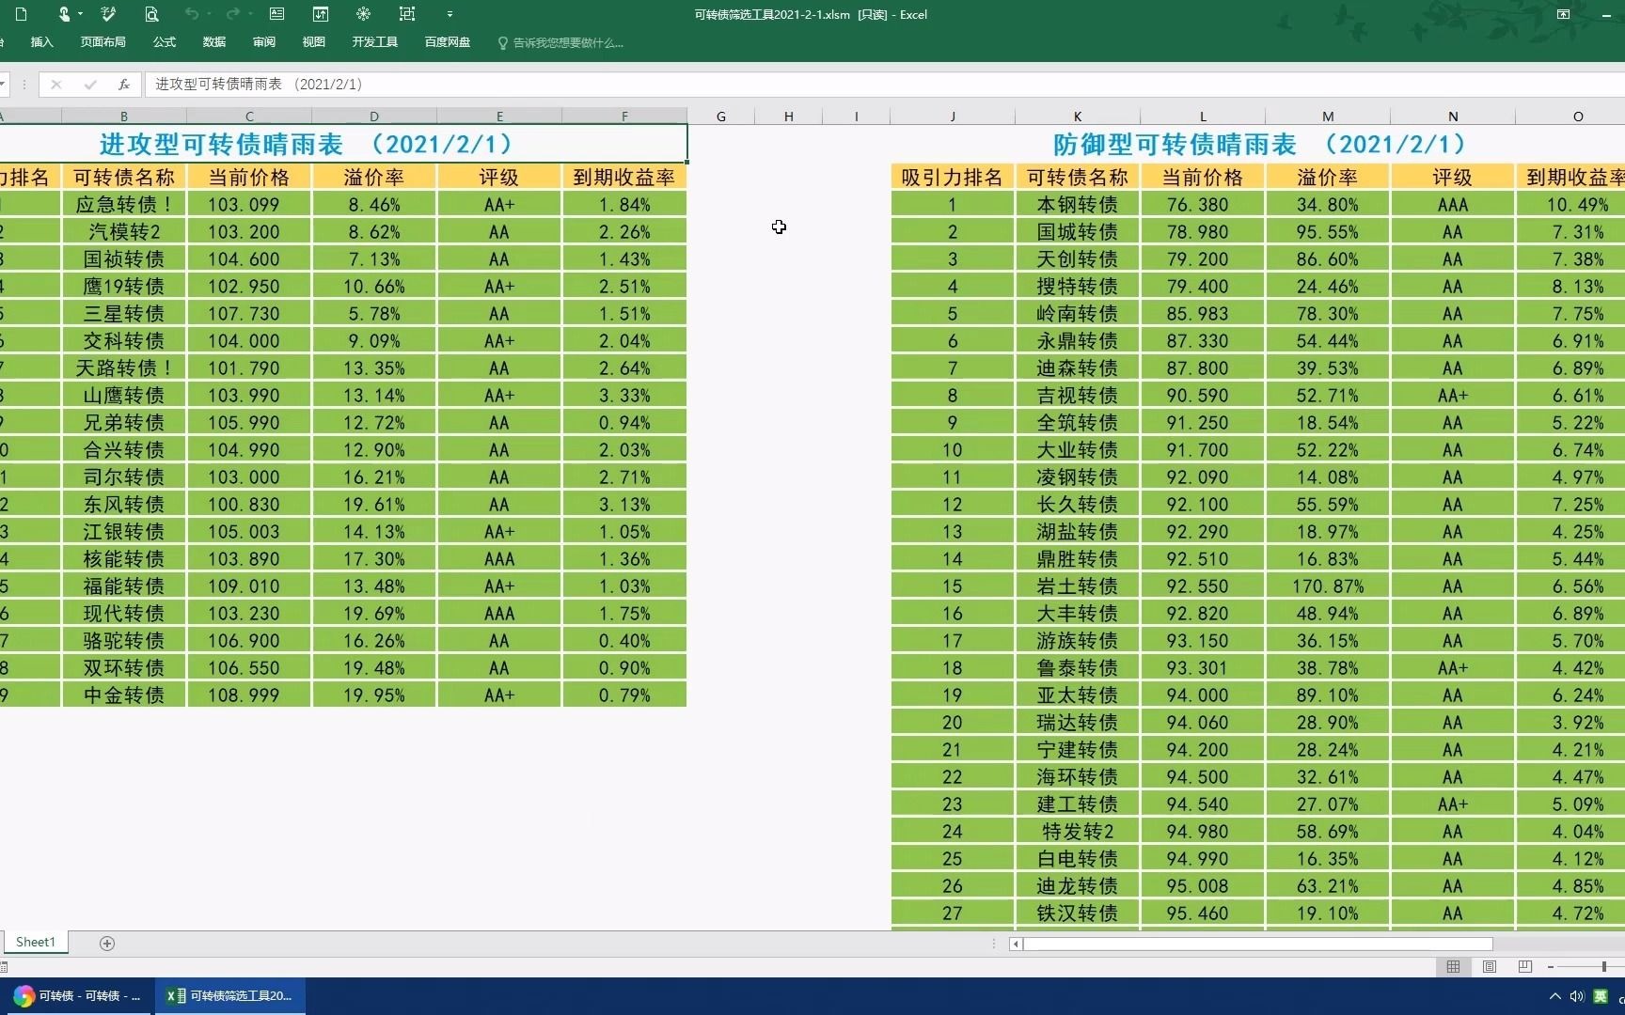Open the Undo history dropdown arrow

click(x=209, y=14)
